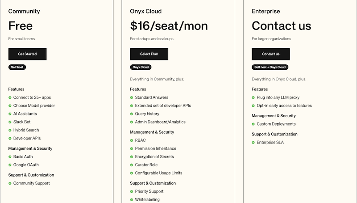
Task: Click the $16/seat/mon price heading
Action: (169, 26)
